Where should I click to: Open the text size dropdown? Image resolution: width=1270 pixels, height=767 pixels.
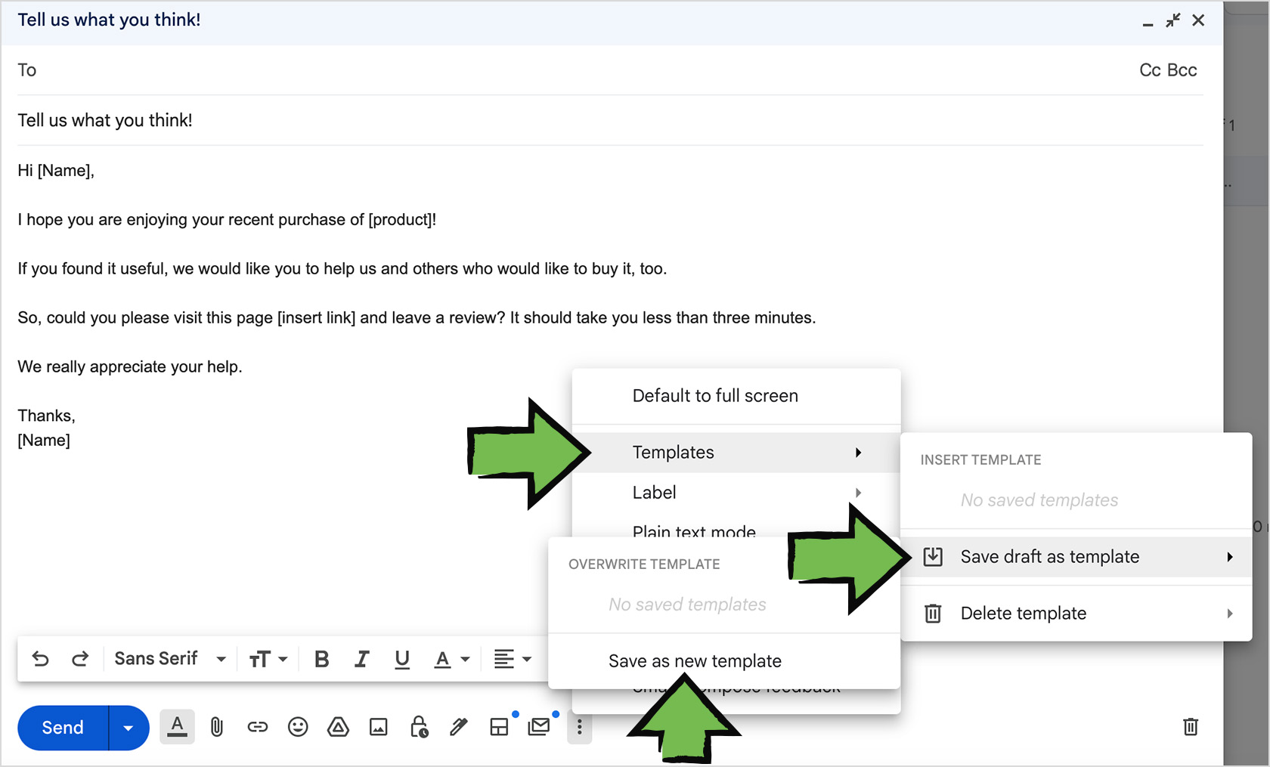point(268,660)
